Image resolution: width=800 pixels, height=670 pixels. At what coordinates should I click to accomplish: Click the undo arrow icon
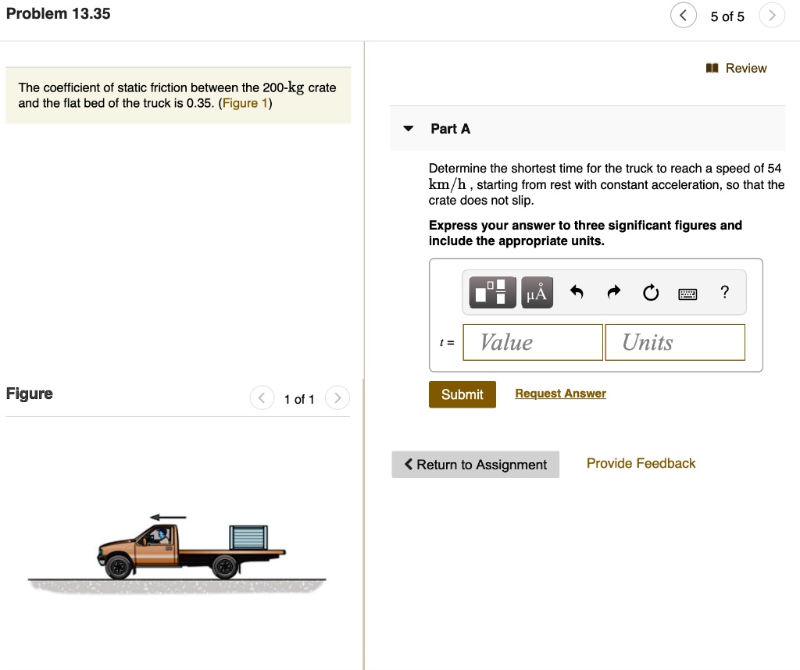click(x=577, y=293)
